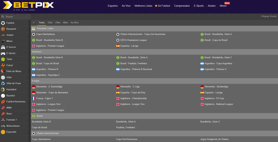Viewport: 278px width, 142px height.
Task: Click the Futebol Americano football icon
Action: click(x=3, y=102)
